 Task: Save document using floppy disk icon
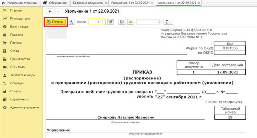pos(122,22)
